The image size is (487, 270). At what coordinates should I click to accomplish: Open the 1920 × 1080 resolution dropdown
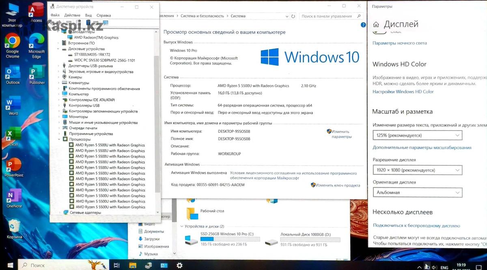(x=418, y=170)
